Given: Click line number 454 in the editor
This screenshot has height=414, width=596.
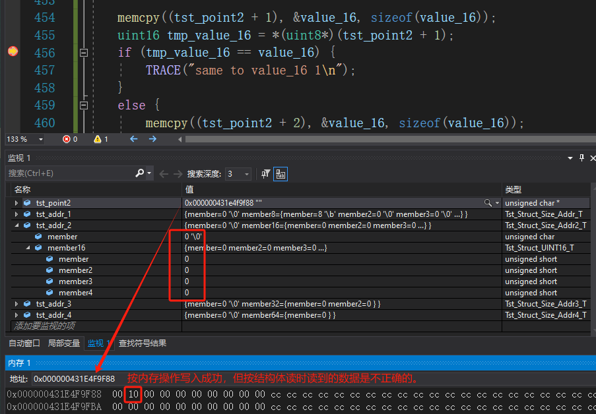Looking at the screenshot, I should 44,18.
